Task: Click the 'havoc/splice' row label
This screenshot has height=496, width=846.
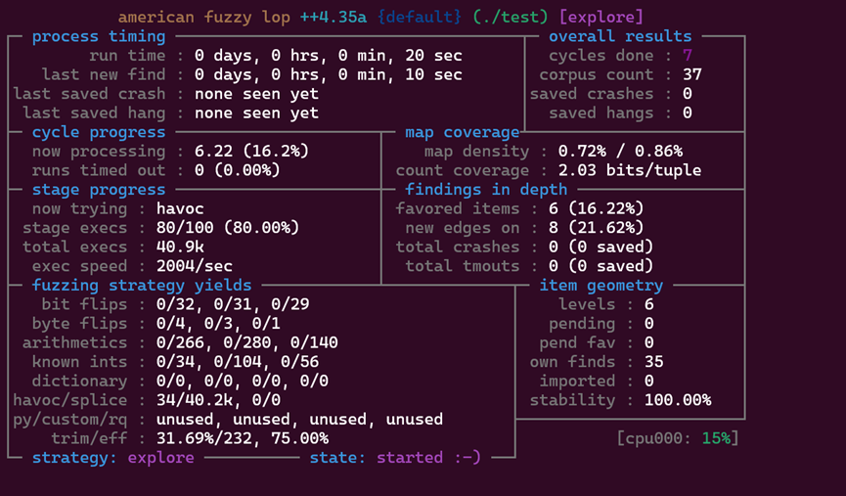Action: [x=70, y=400]
